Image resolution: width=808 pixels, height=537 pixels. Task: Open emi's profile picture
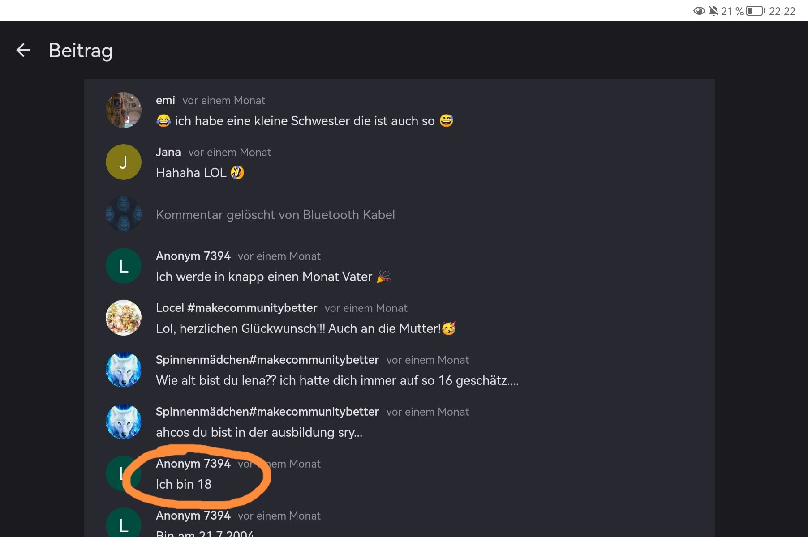[x=124, y=110]
